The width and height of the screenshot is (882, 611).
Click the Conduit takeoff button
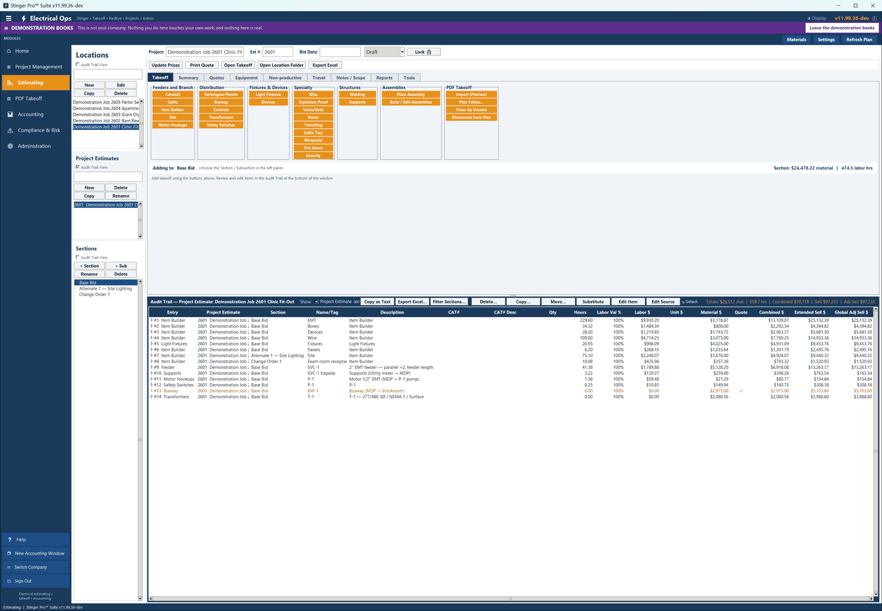click(173, 95)
